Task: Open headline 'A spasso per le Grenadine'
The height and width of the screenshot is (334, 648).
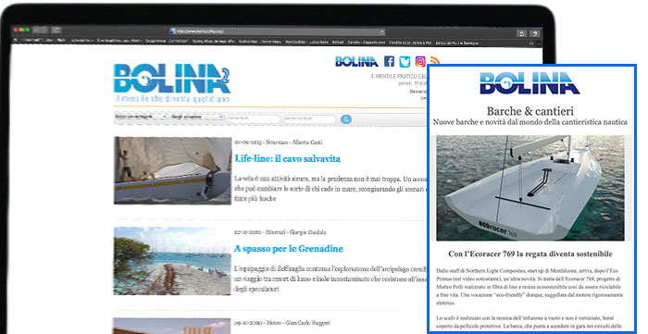Action: pyautogui.click(x=289, y=249)
